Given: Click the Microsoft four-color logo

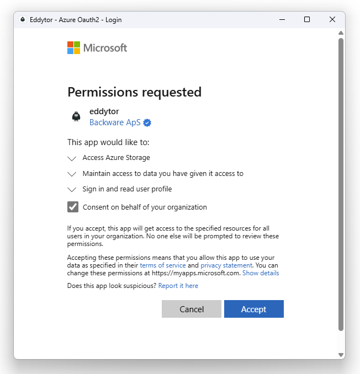Looking at the screenshot, I should (x=73, y=47).
